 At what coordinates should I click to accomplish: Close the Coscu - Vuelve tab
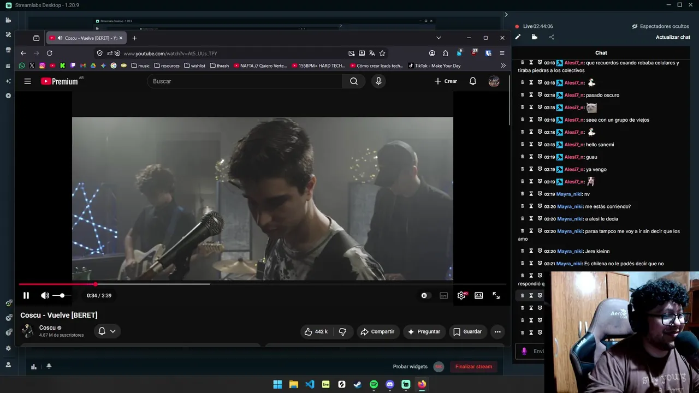pyautogui.click(x=121, y=38)
